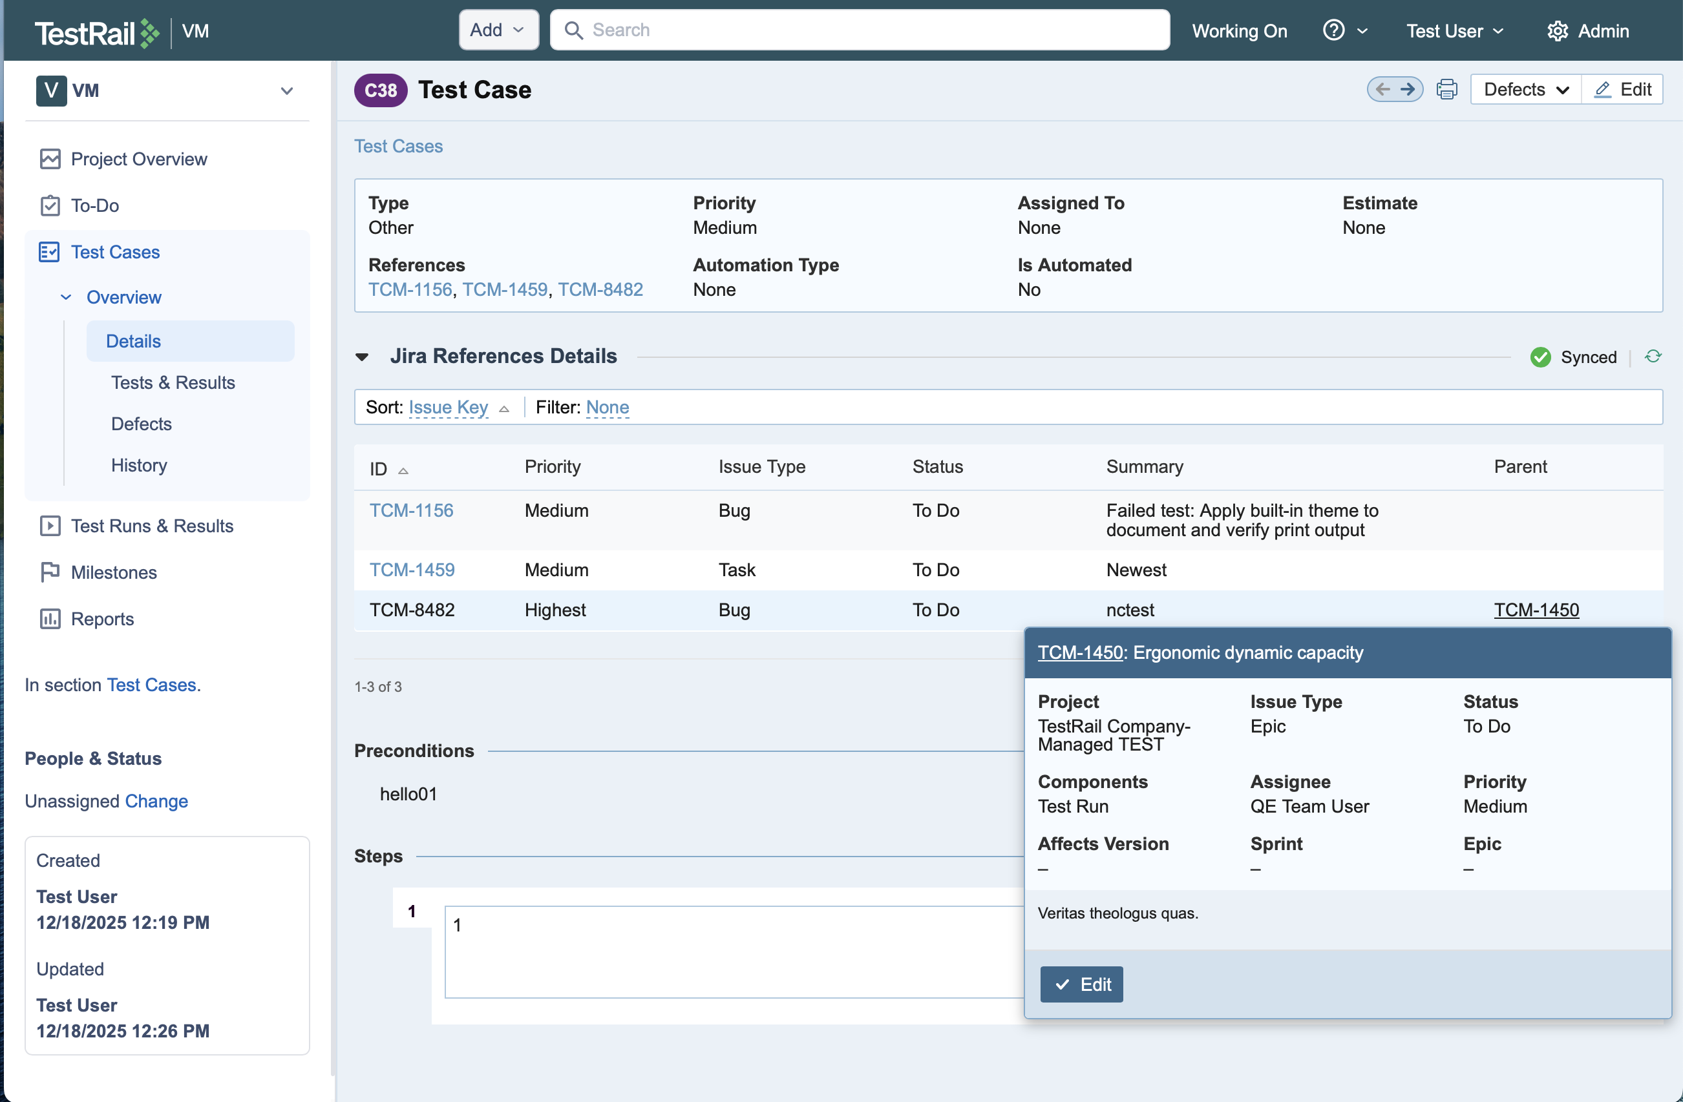Viewport: 1683px width, 1102px height.
Task: Open Reports page
Action: [103, 619]
